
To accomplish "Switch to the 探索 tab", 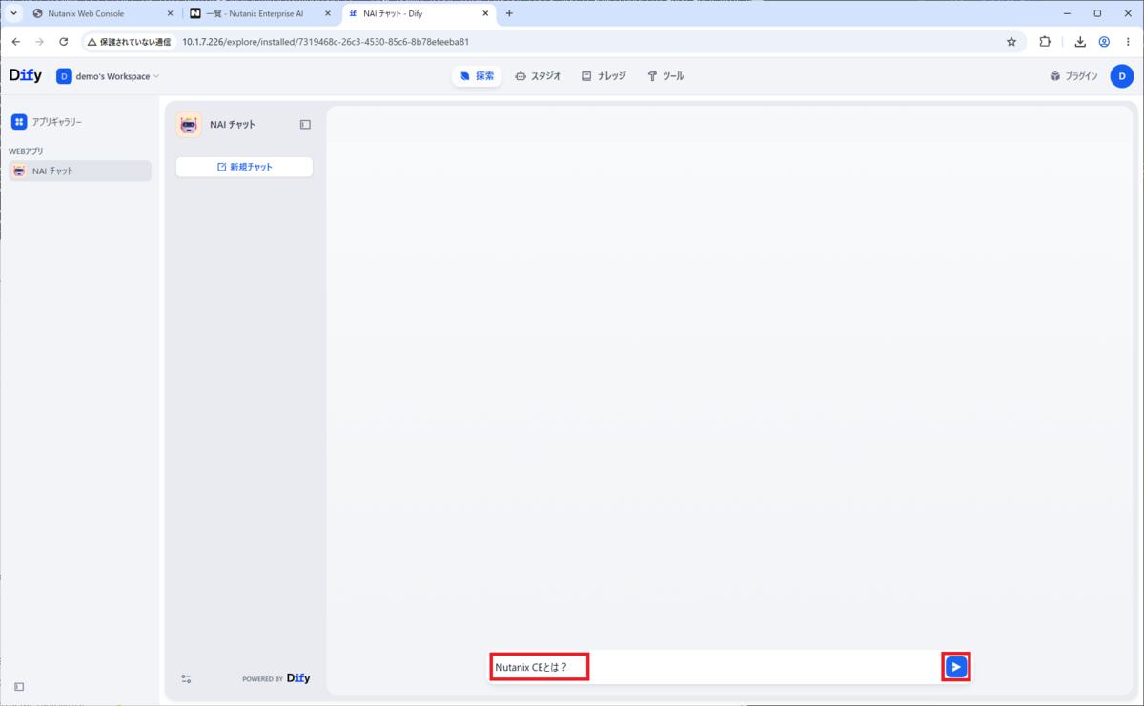I will click(x=477, y=76).
